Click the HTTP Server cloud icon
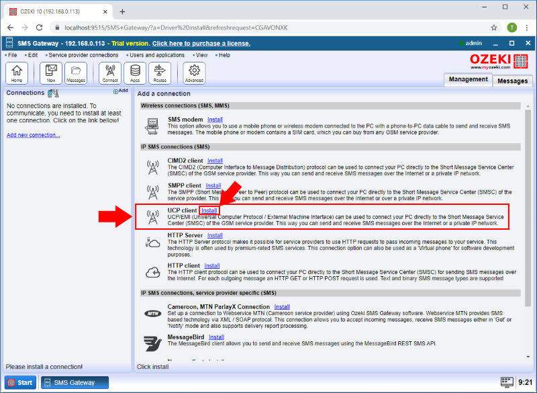The width and height of the screenshot is (537, 393). 153,243
